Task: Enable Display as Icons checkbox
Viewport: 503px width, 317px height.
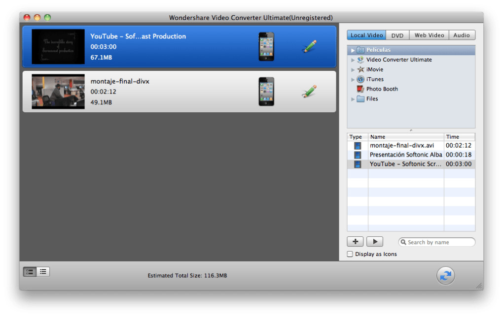Action: (x=350, y=254)
